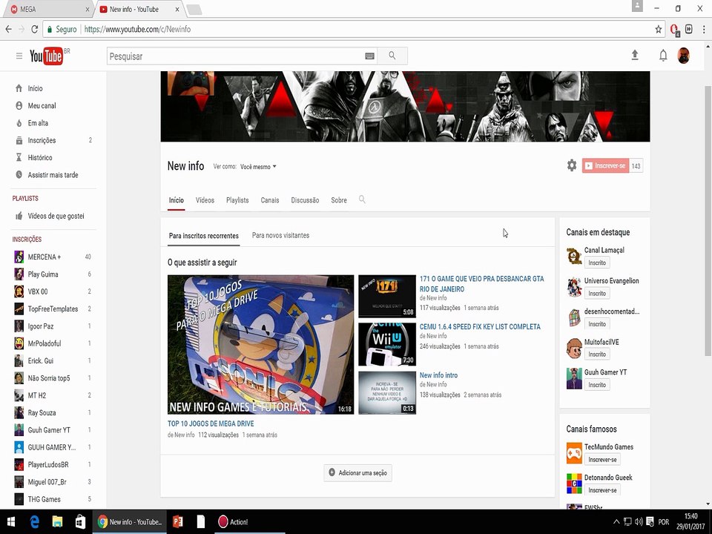
Task: Open the notifications bell
Action: click(x=663, y=56)
